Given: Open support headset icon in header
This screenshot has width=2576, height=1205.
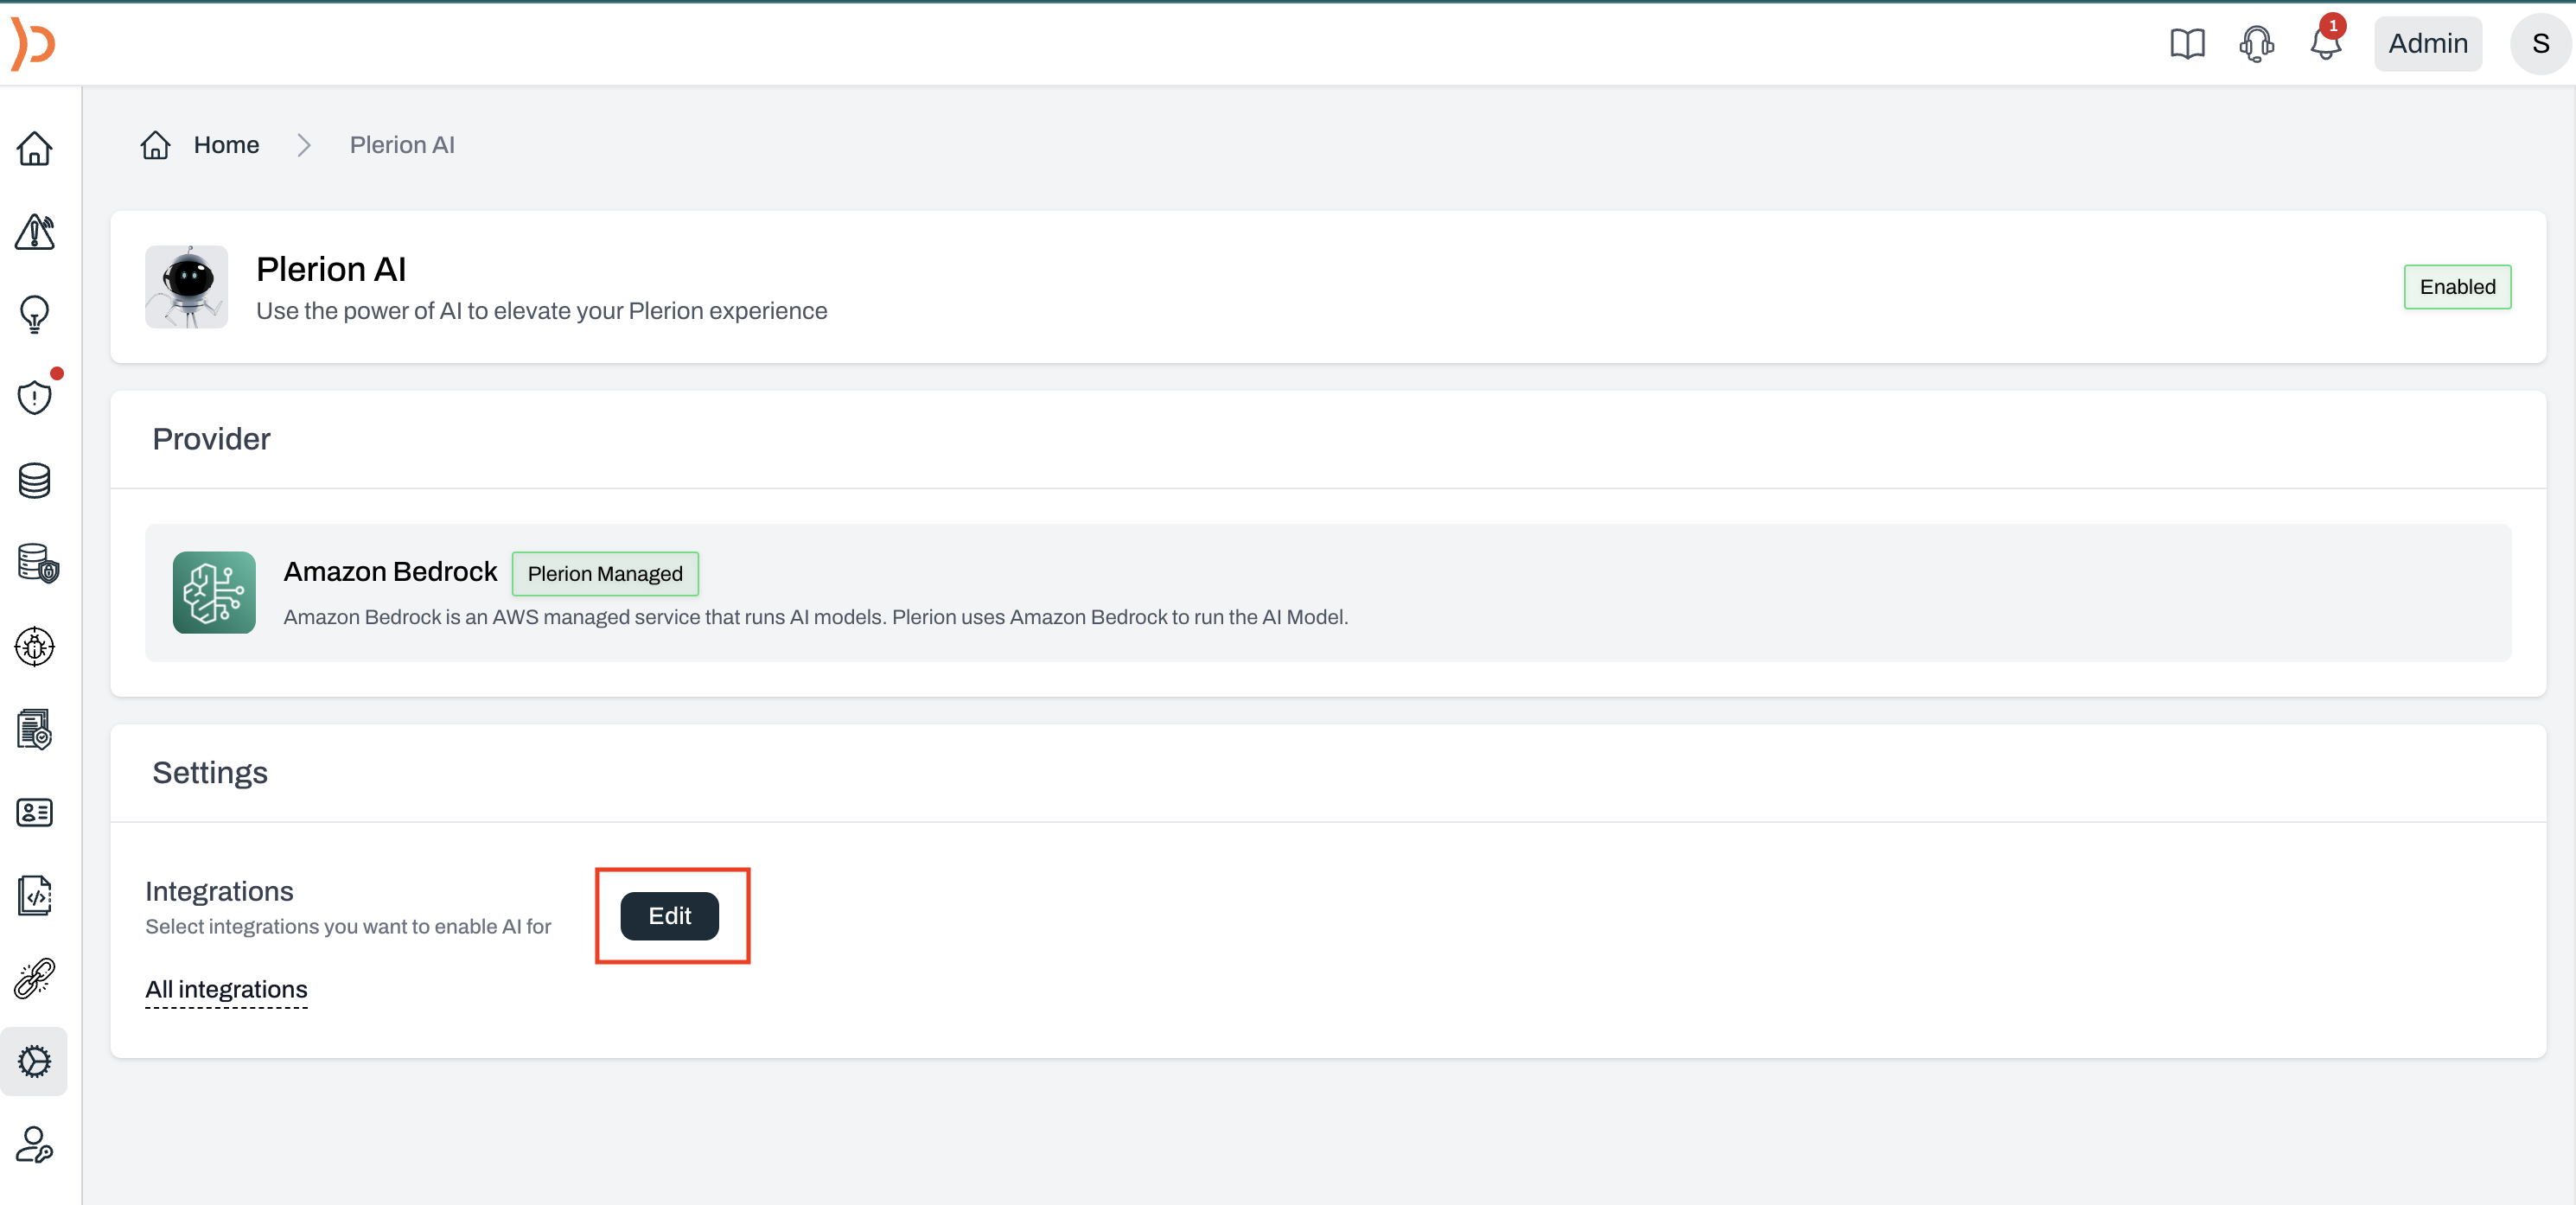Looking at the screenshot, I should click(2256, 44).
